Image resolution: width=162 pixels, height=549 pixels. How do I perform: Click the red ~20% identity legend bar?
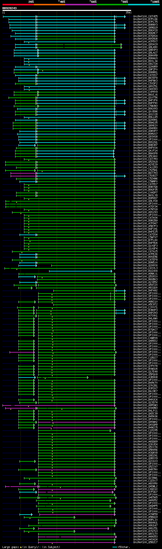[18, 5]
